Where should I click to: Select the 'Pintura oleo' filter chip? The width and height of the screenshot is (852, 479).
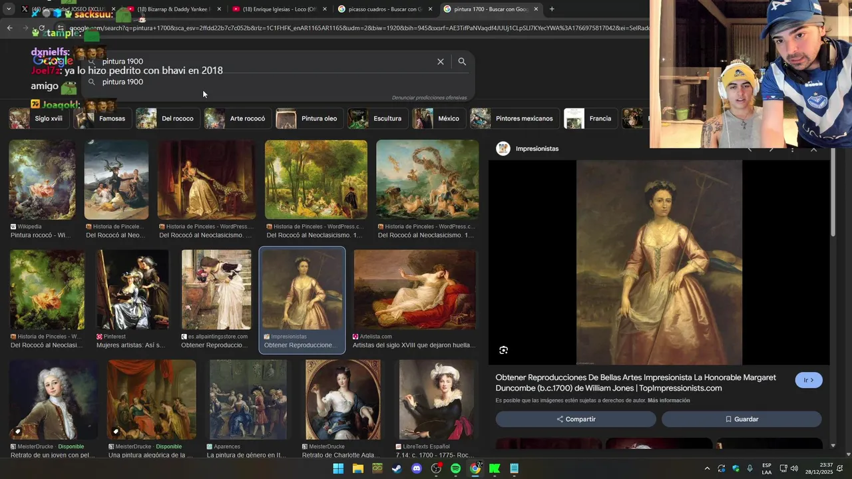(310, 118)
